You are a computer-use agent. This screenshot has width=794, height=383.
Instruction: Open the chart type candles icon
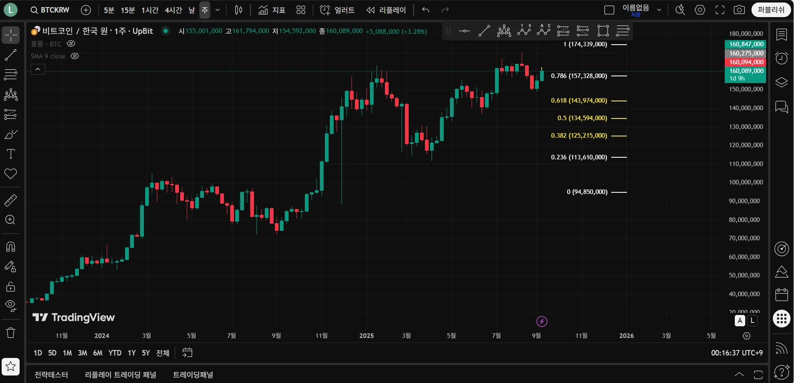(x=239, y=10)
